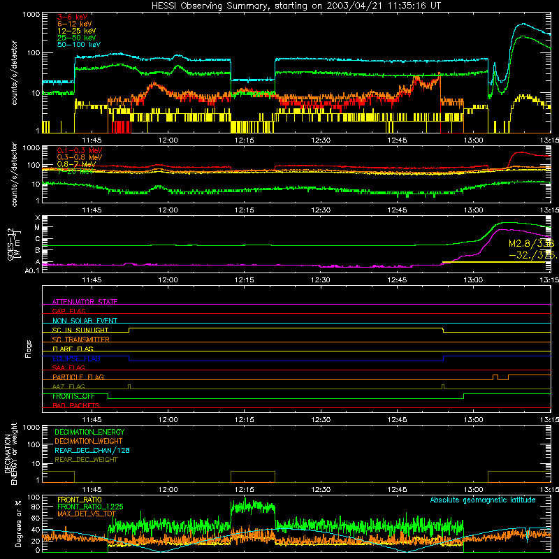Click the FRONT_RATIO legend label

(80, 500)
